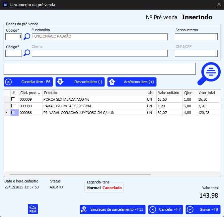
Task: Click the horizontal scrollbar under the item grid
Action: tap(80, 174)
